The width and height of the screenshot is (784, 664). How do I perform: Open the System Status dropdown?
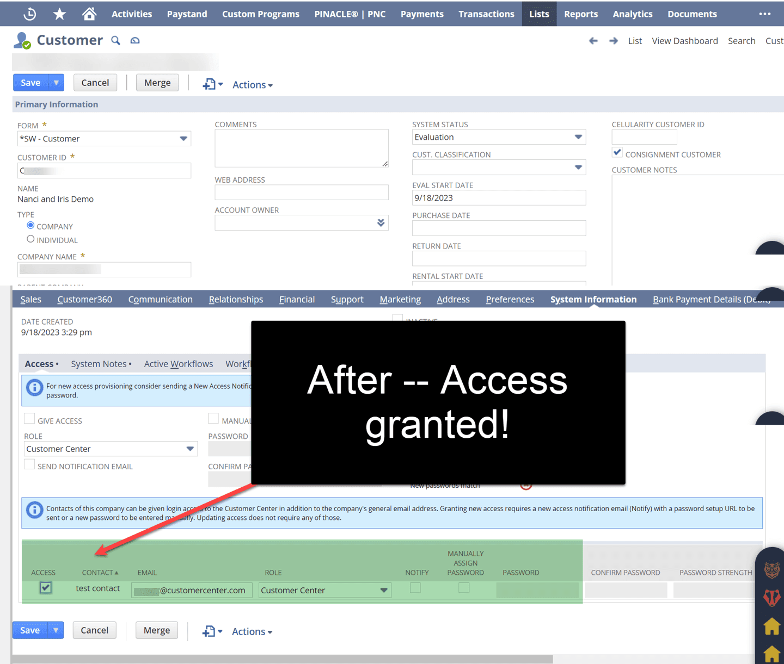(499, 137)
